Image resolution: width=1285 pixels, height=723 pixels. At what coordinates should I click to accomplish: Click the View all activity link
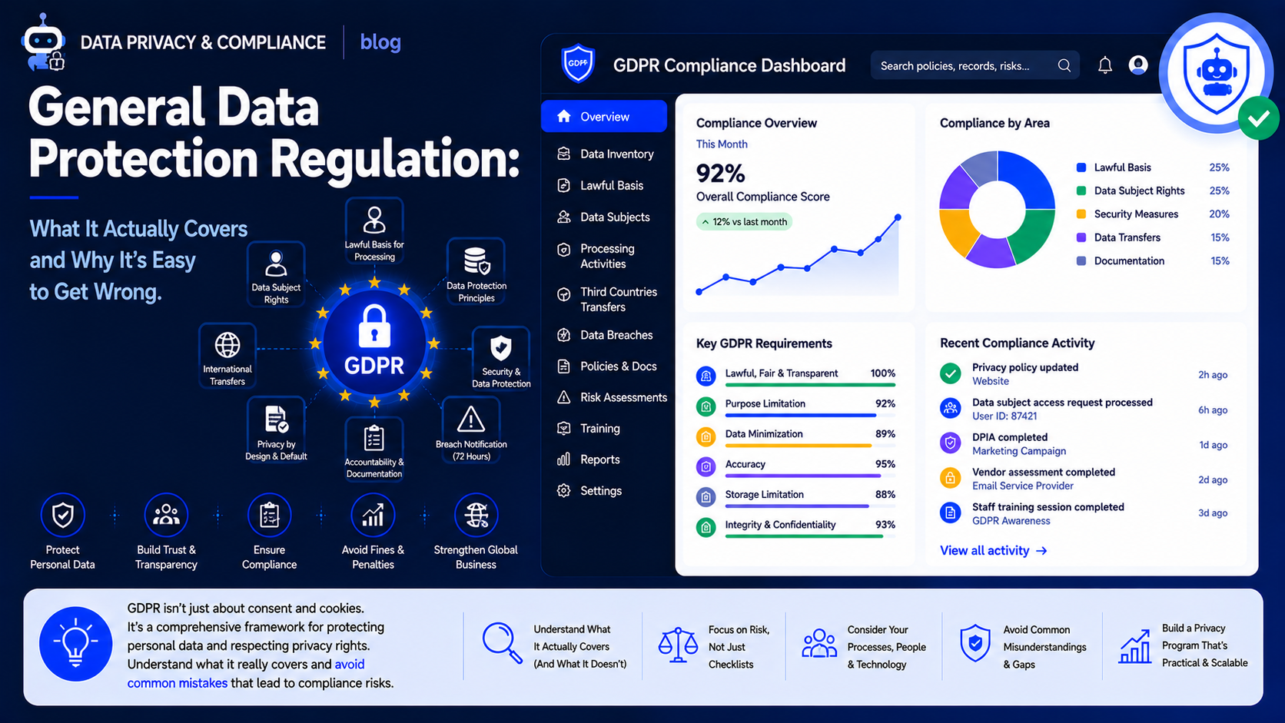pyautogui.click(x=993, y=550)
